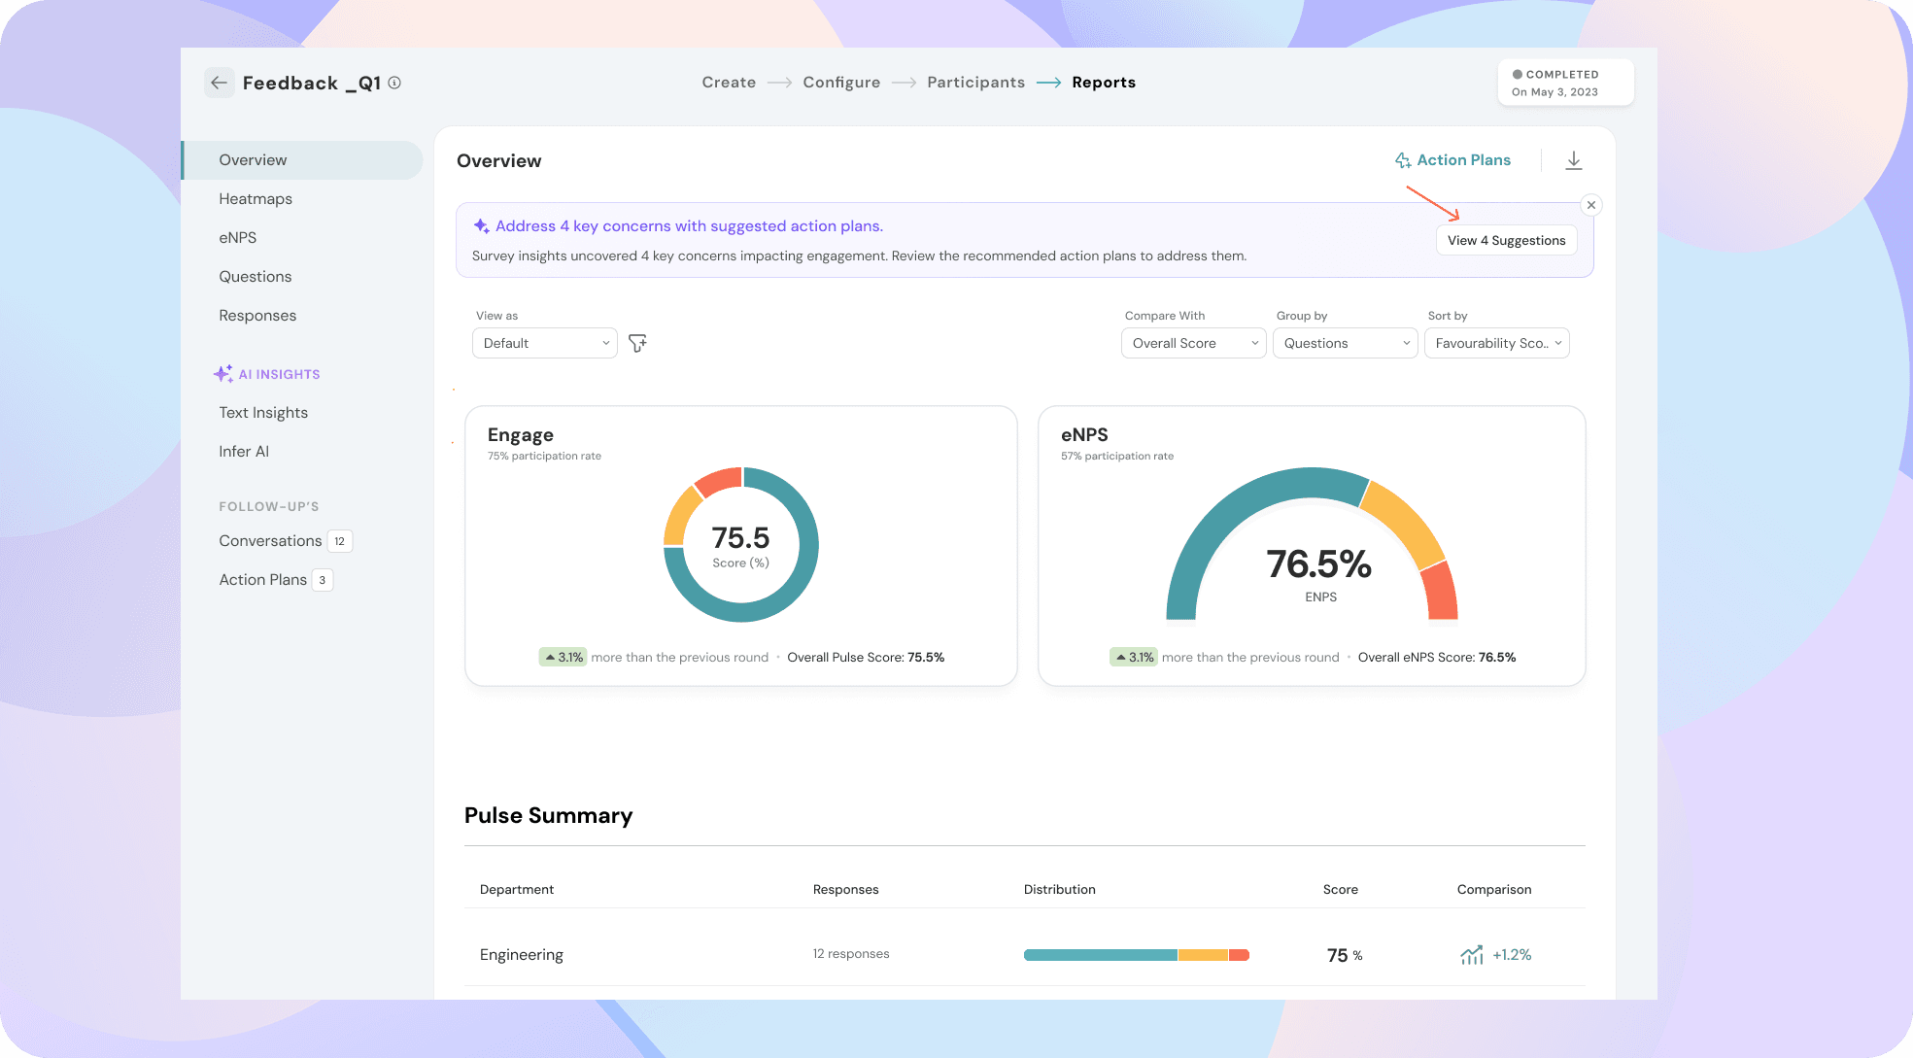Select the Reports step
This screenshot has height=1058, width=1913.
(x=1104, y=83)
